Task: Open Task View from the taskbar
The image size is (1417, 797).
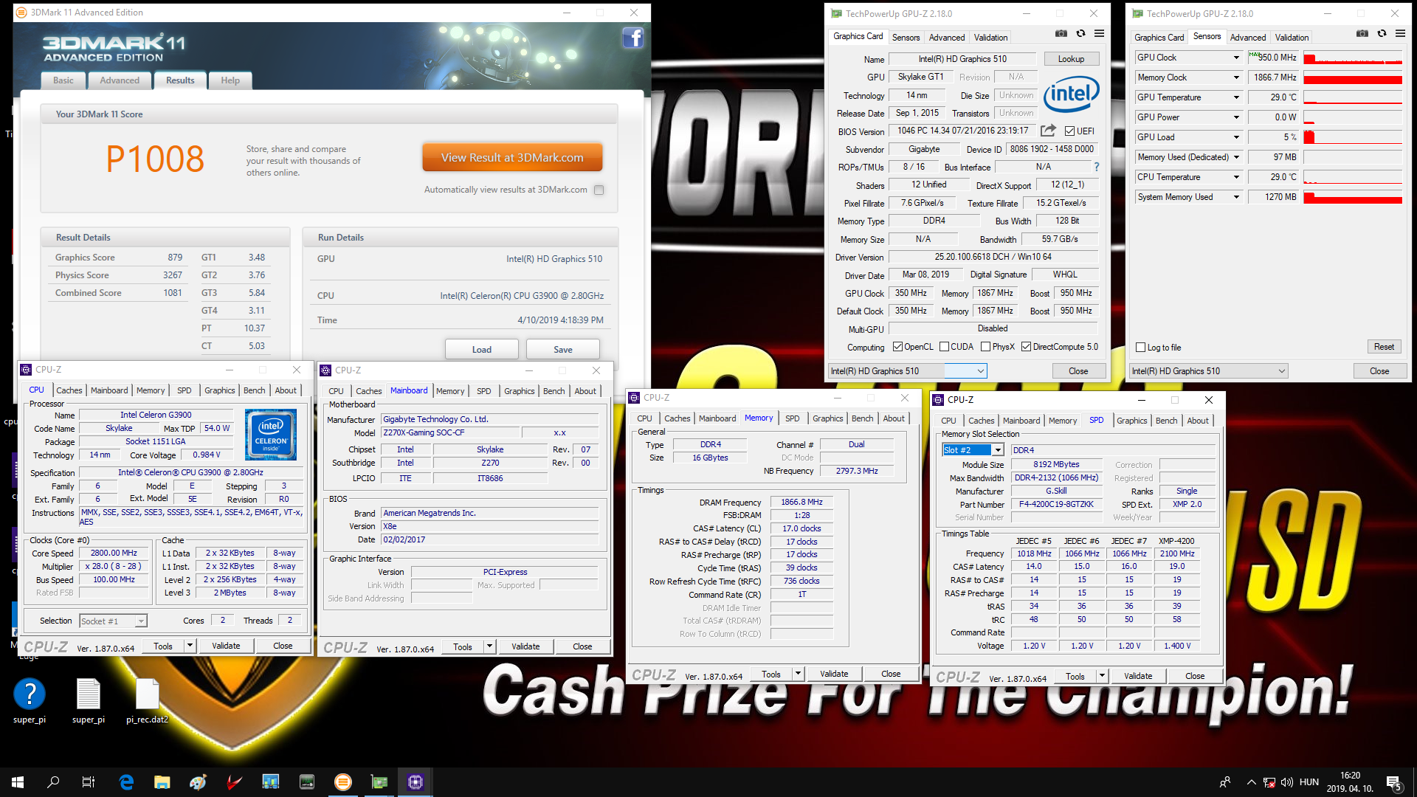Action: click(x=89, y=782)
